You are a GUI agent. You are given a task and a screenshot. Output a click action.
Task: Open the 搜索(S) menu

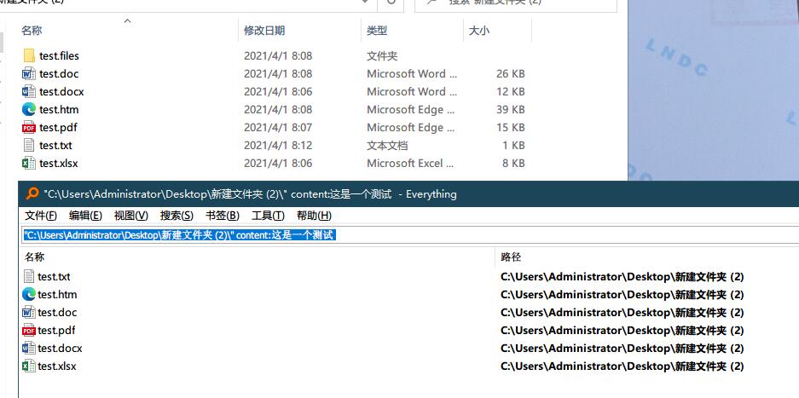click(x=177, y=216)
